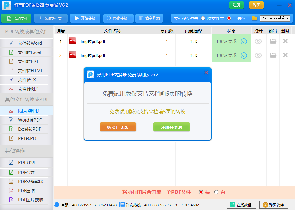This screenshot has width=295, height=210.
Task: Click the main window app logo
Action: click(7, 5)
